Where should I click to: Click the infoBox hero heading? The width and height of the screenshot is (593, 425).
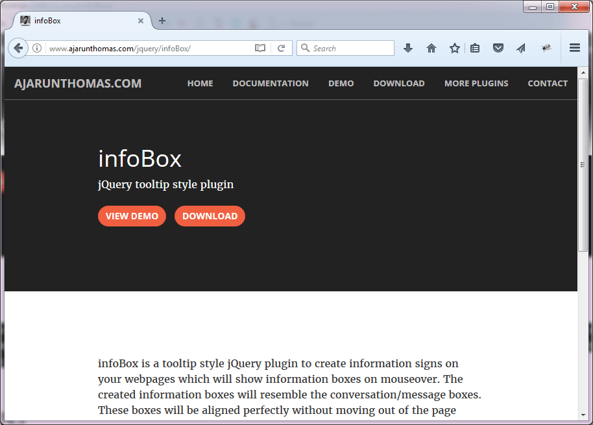pyautogui.click(x=140, y=158)
